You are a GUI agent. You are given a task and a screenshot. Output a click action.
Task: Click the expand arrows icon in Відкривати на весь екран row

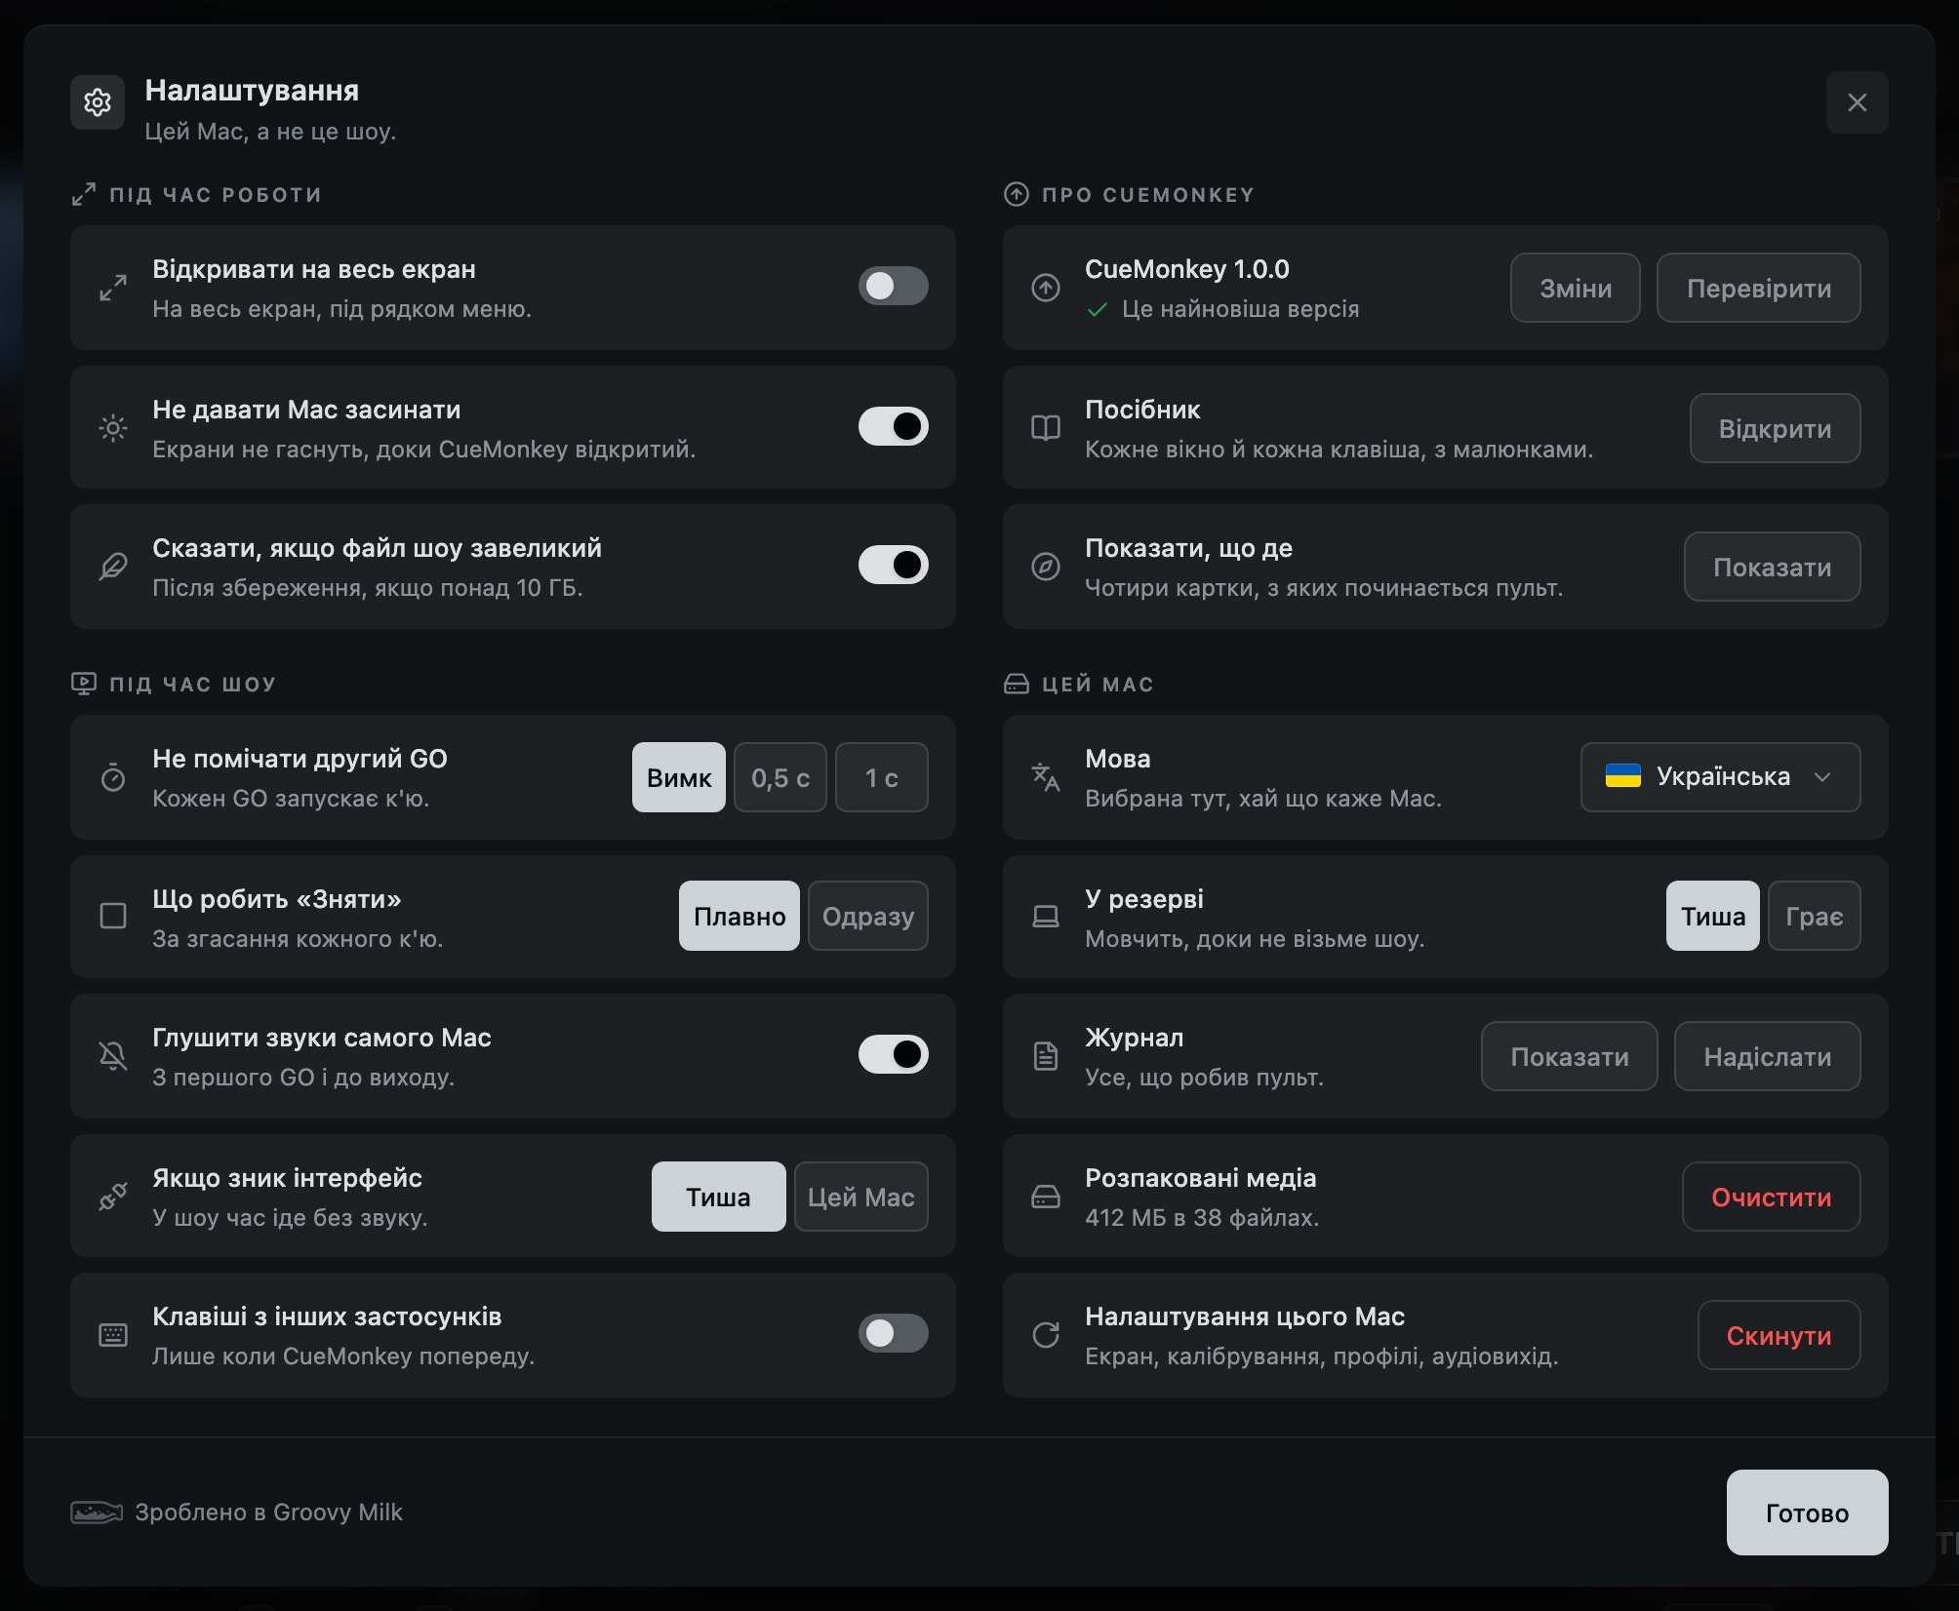coord(113,288)
